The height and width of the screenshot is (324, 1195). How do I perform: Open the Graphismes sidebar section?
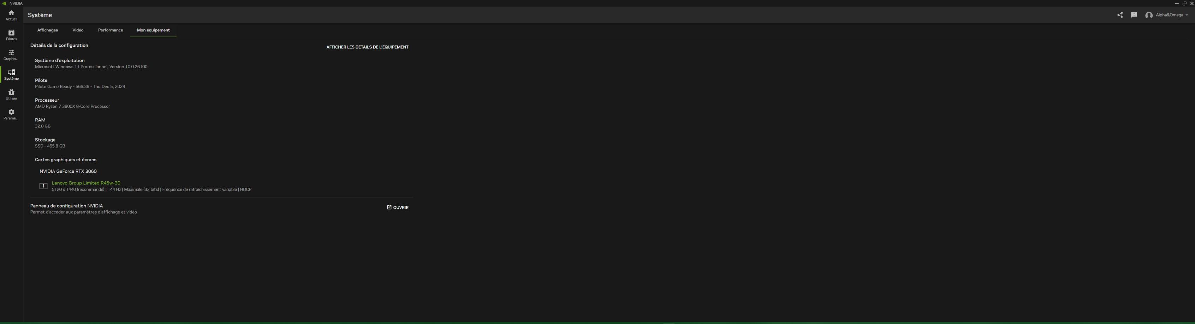coord(11,55)
